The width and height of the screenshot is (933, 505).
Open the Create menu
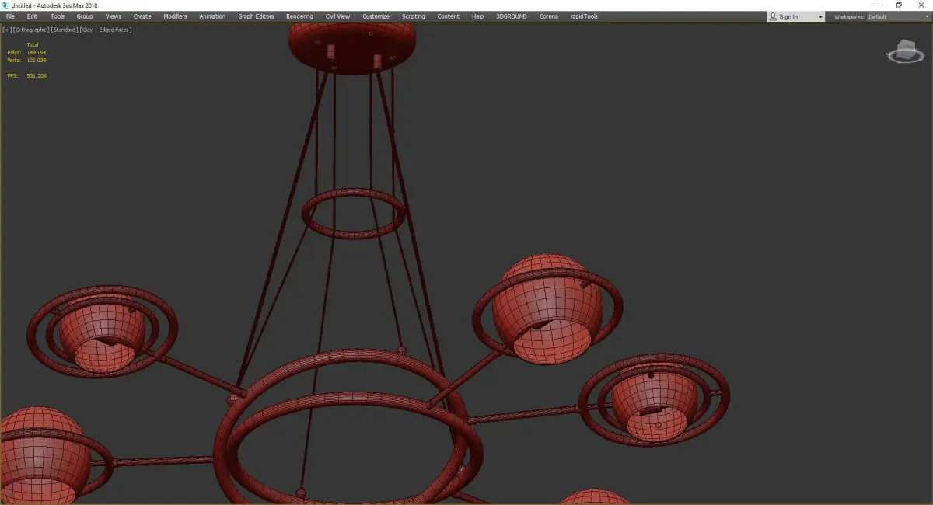coord(142,16)
